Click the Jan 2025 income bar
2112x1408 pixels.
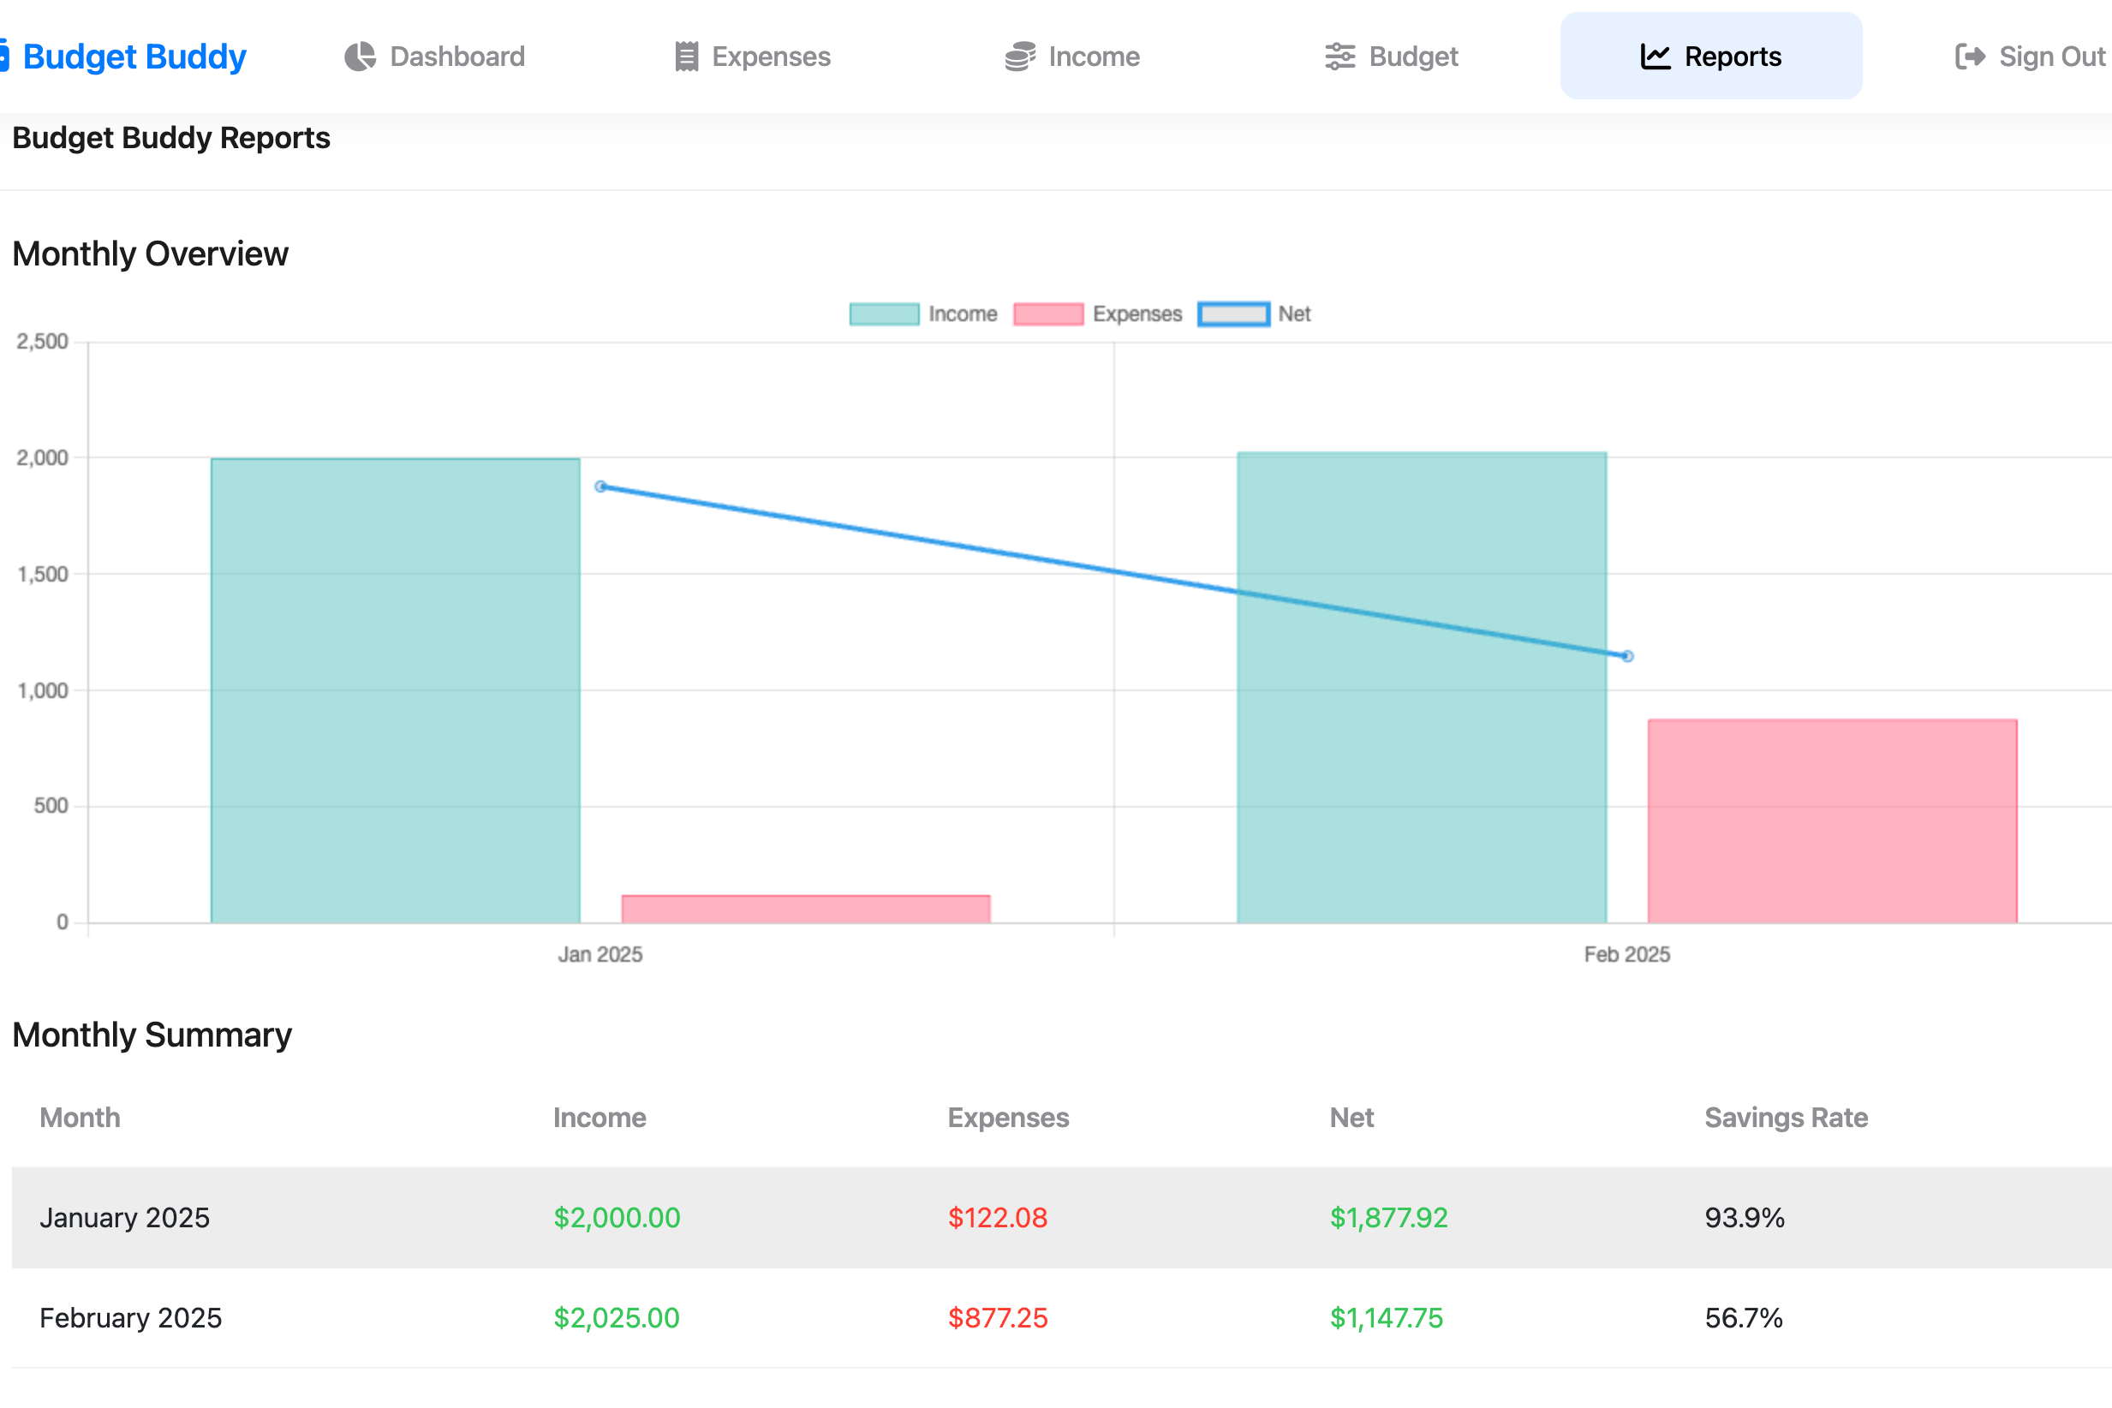(x=395, y=691)
